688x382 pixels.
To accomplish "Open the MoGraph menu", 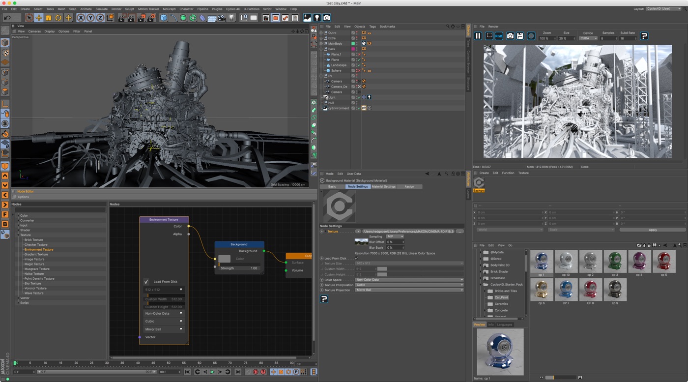I will pos(169,9).
